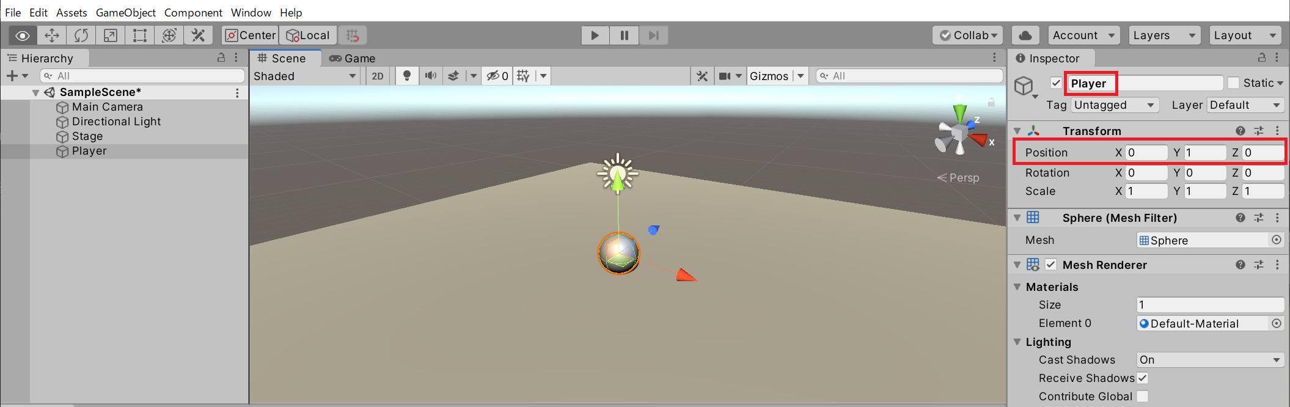Screen dimensions: 1290x407
Task: Open the Shaded draw mode dropdown
Action: coord(305,76)
